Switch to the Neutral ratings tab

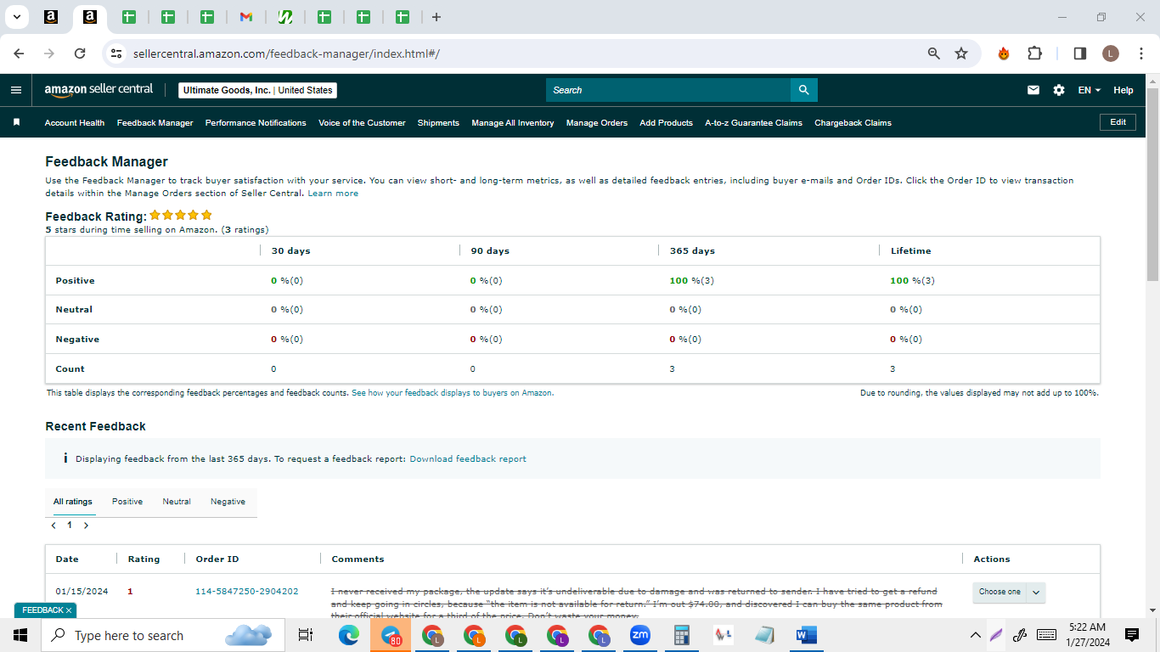[177, 502]
